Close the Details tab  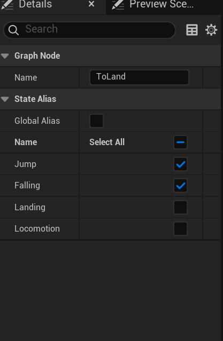click(x=91, y=4)
